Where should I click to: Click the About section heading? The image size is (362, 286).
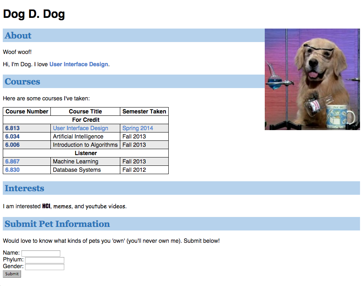tap(17, 36)
